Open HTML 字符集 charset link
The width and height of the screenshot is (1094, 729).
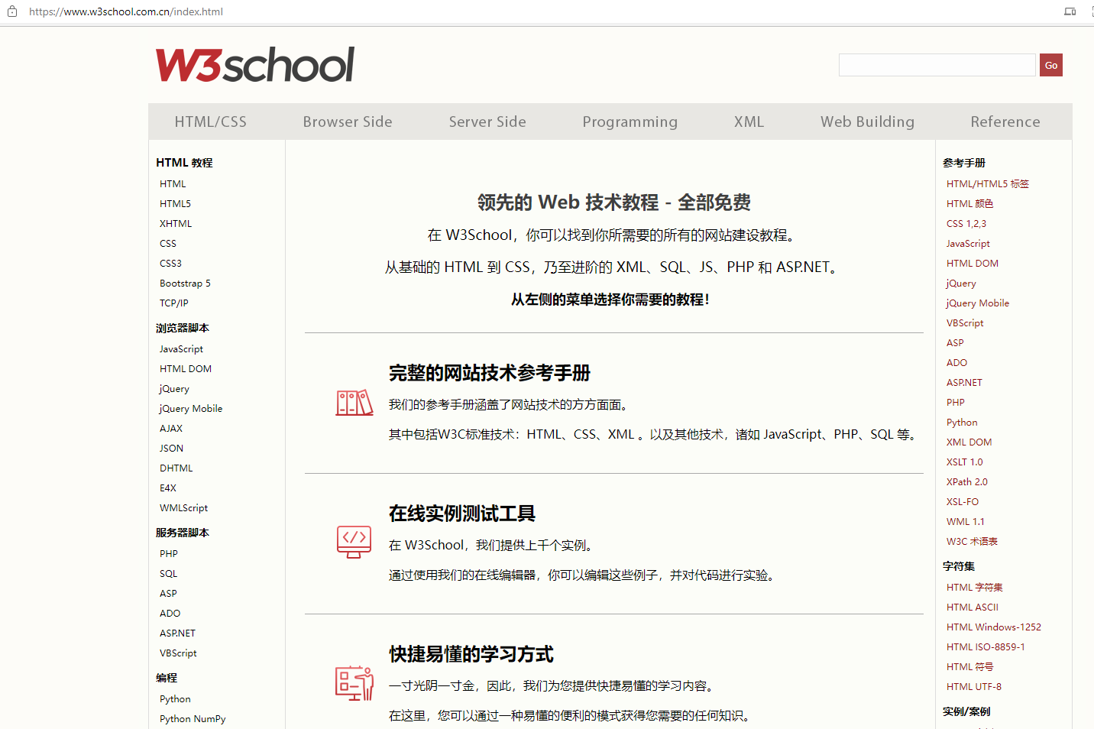975,587
